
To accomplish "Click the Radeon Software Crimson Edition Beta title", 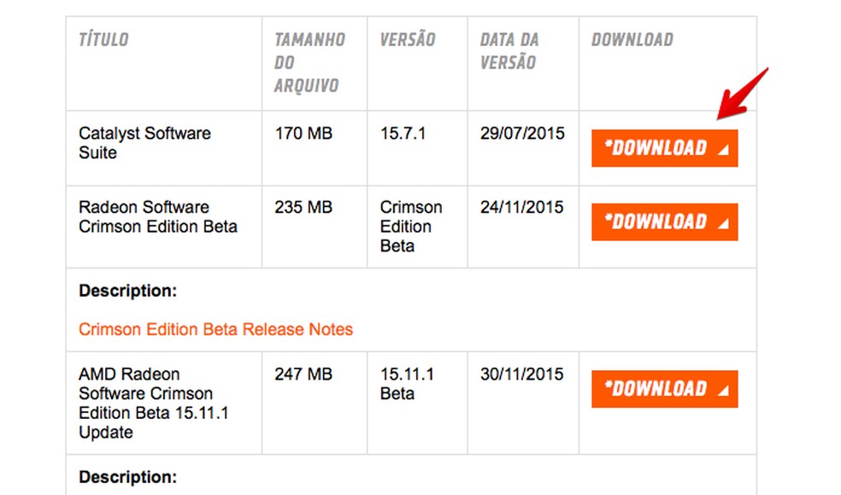I will click(158, 217).
